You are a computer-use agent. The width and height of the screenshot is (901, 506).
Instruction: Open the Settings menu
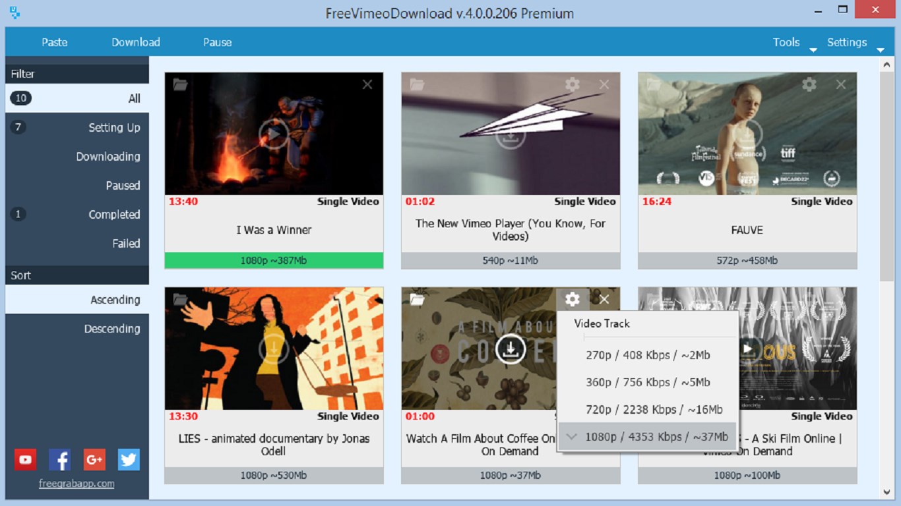click(x=847, y=42)
